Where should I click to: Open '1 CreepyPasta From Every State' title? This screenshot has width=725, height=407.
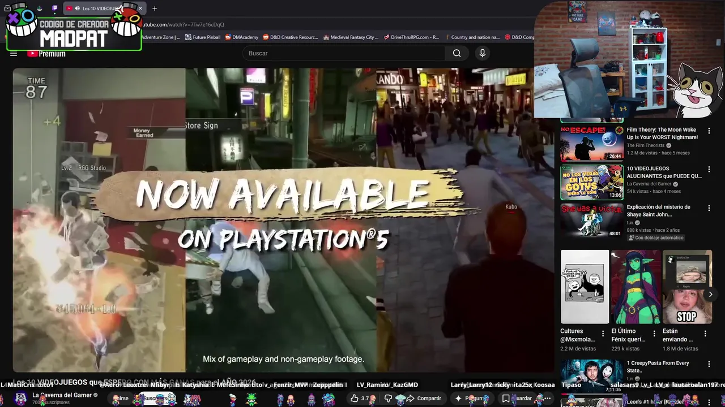click(658, 367)
